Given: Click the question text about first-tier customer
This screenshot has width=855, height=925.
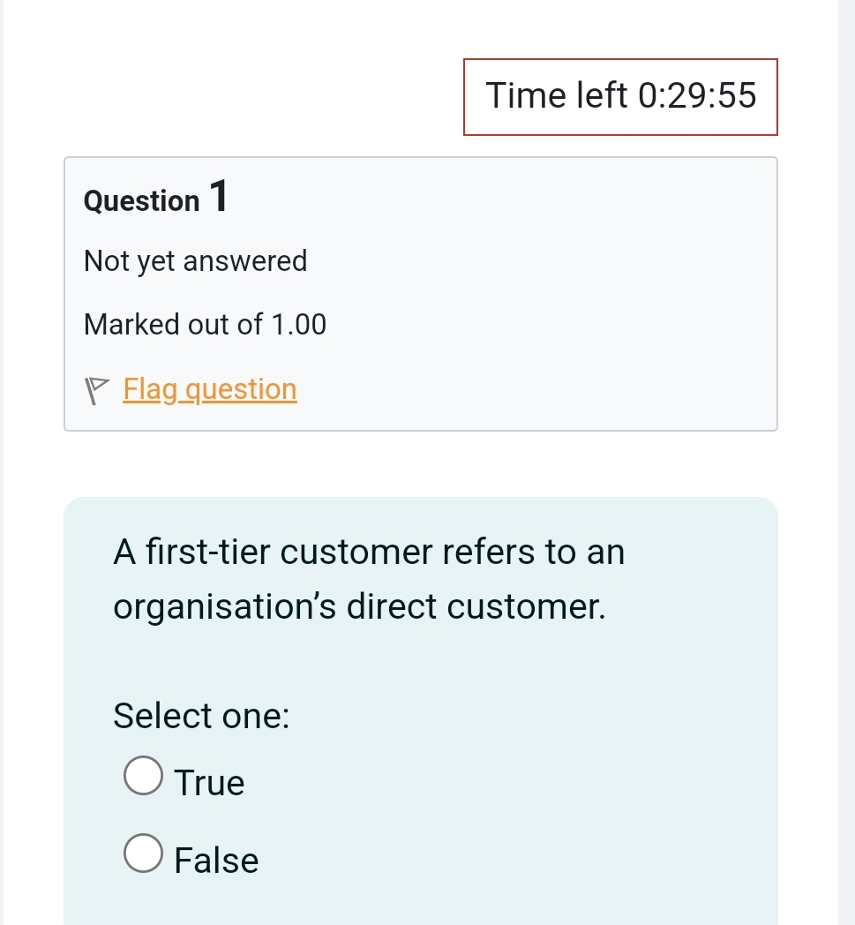Looking at the screenshot, I should tap(369, 578).
